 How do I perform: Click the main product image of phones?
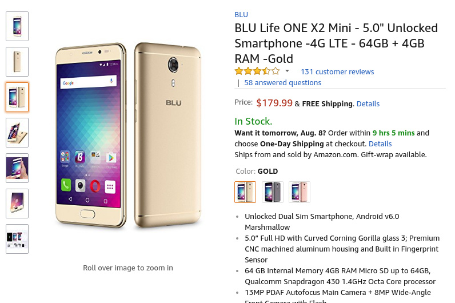pos(128,135)
